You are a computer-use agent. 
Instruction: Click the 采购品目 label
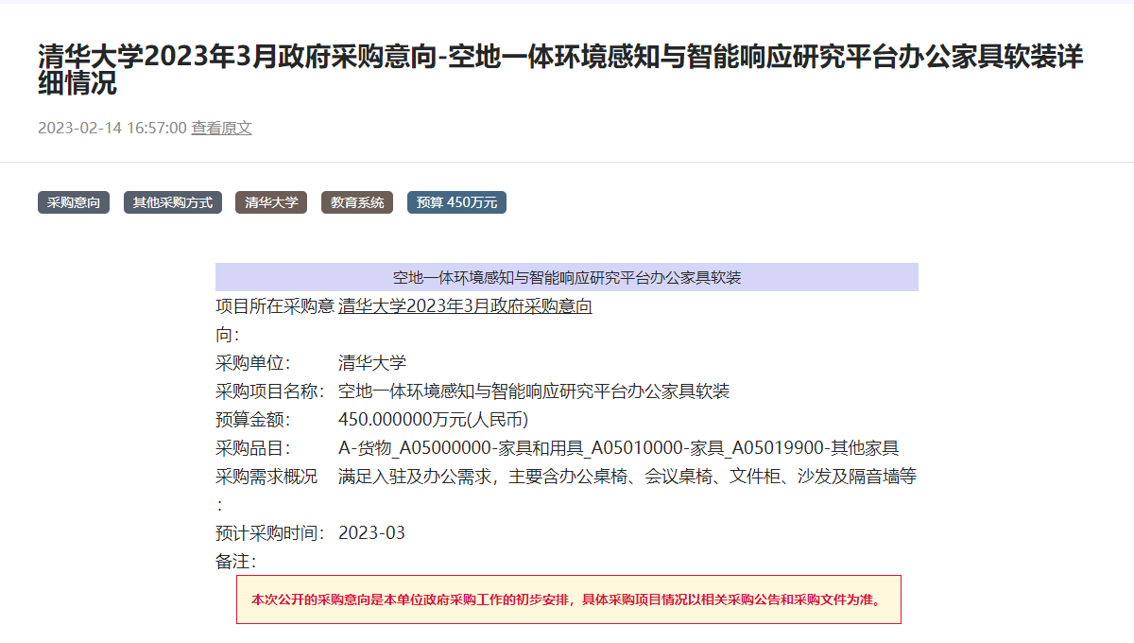pyautogui.click(x=252, y=448)
